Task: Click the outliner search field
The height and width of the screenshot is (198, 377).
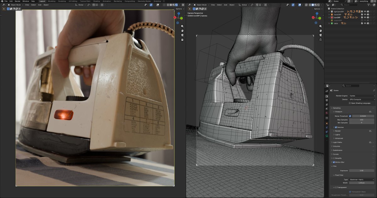Action: (x=349, y=5)
